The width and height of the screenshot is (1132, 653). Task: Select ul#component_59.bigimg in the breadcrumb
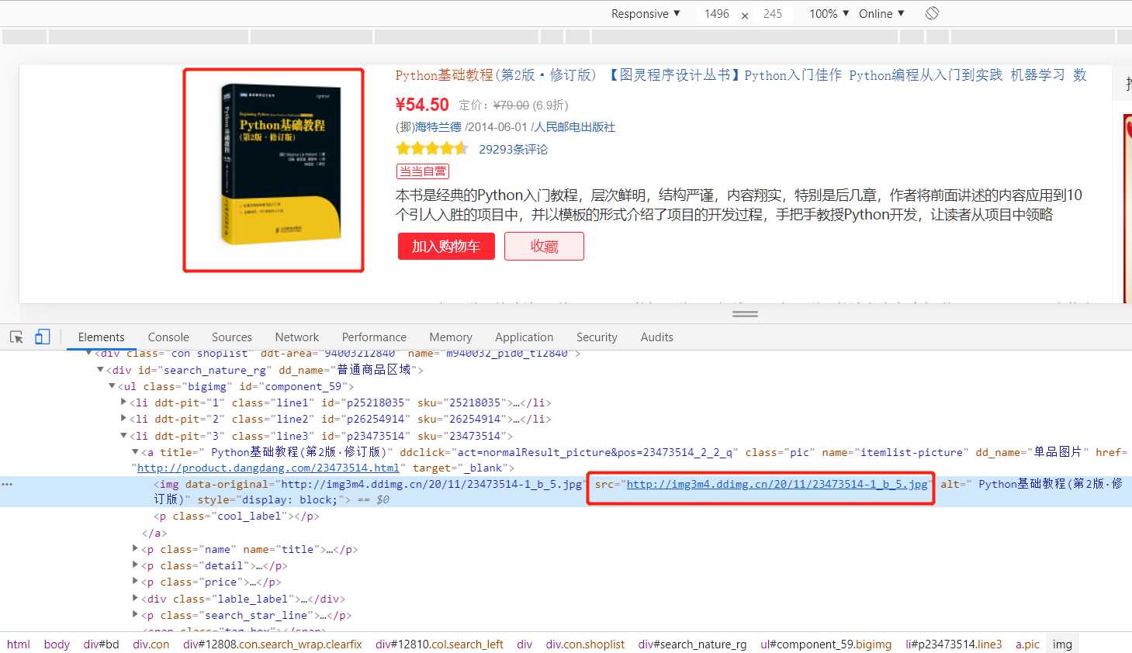click(x=826, y=644)
